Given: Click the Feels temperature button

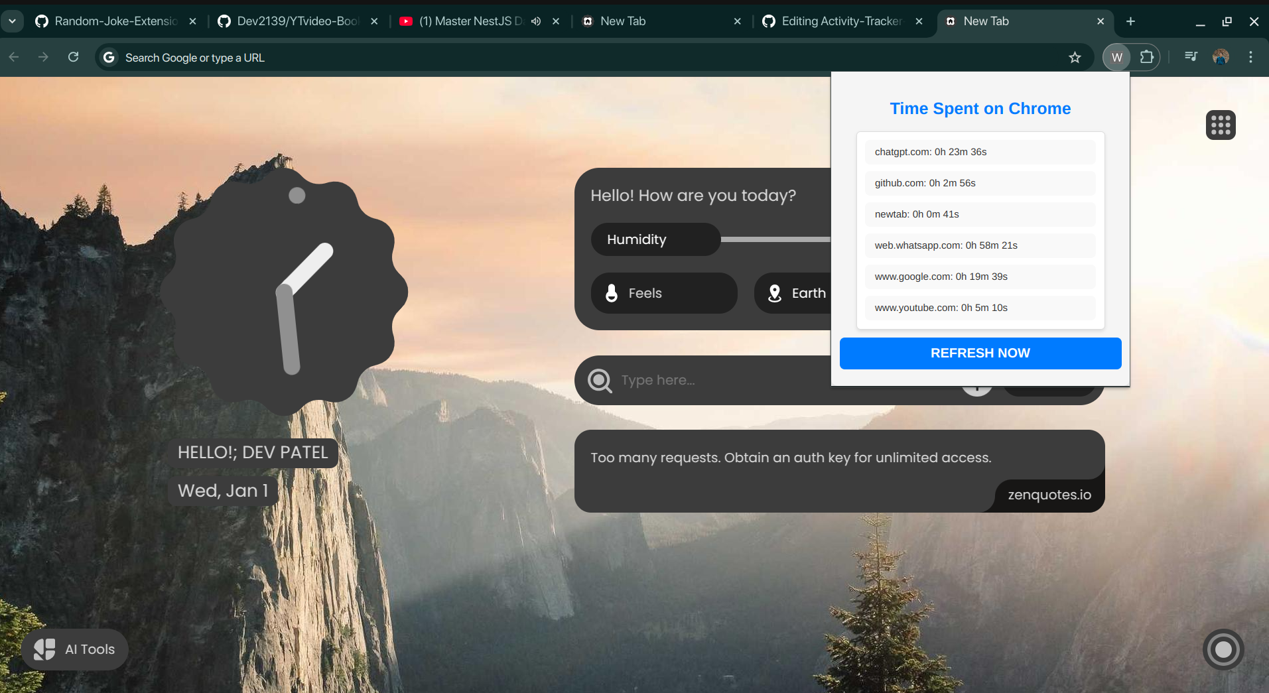Looking at the screenshot, I should pyautogui.click(x=663, y=293).
